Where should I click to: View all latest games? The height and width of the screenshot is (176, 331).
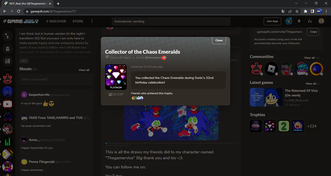coord(311,84)
